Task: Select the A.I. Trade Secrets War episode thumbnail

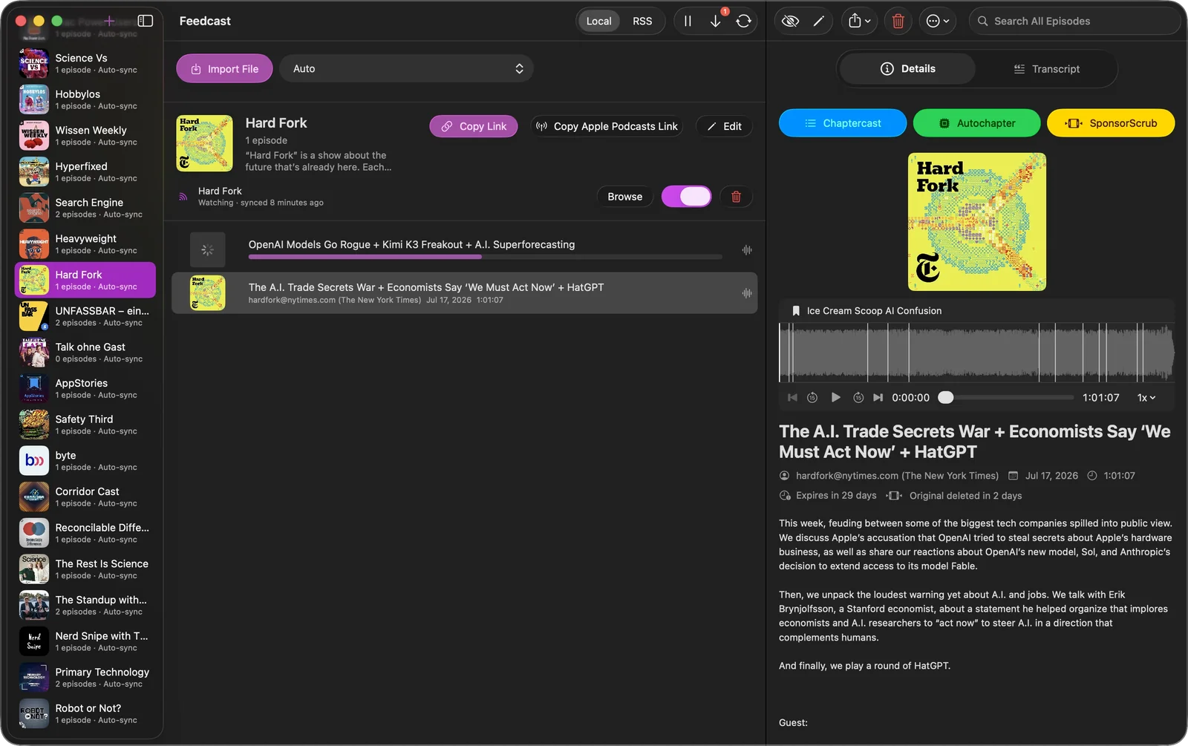Action: (x=208, y=293)
